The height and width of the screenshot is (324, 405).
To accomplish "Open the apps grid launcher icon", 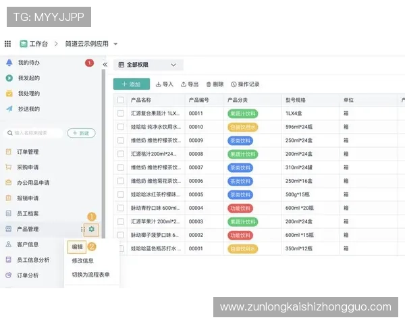I will (x=7, y=44).
